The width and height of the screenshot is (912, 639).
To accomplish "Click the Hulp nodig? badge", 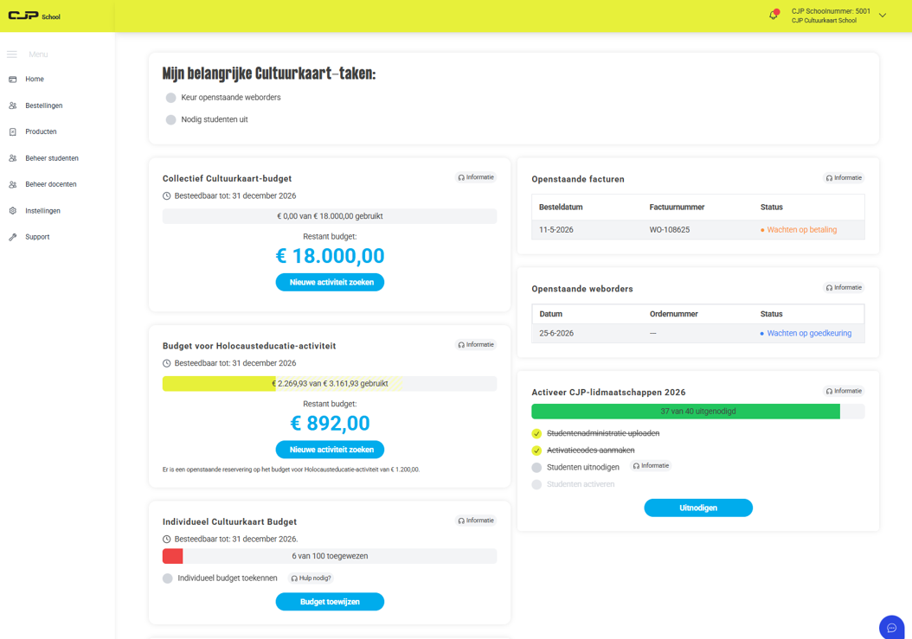I will click(x=311, y=578).
